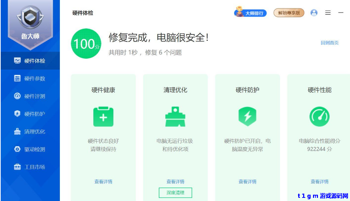Click the Lu Dashi shield logo
Viewport: 350px width, 201px height.
point(30,17)
